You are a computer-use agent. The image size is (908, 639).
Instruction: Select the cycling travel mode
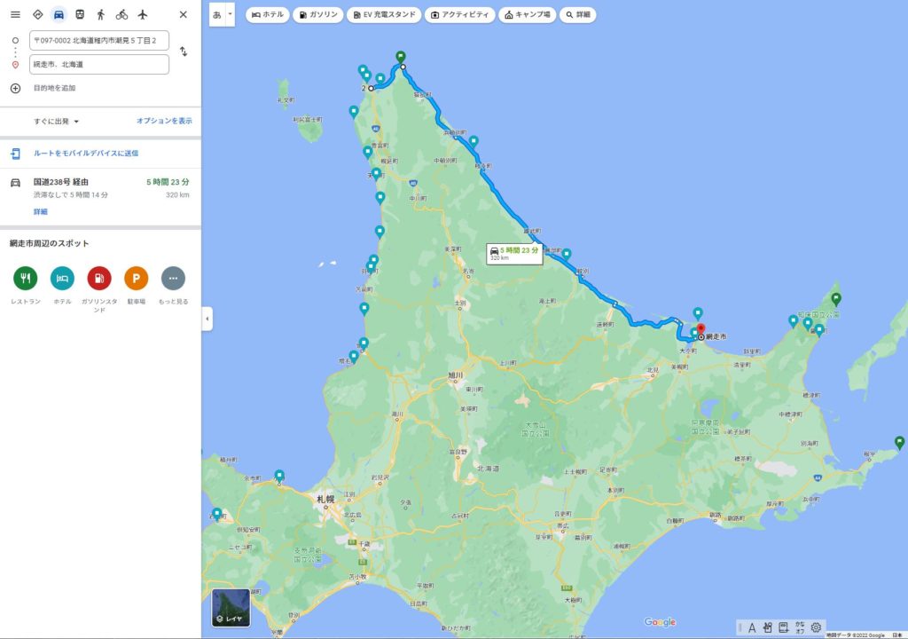click(x=122, y=14)
